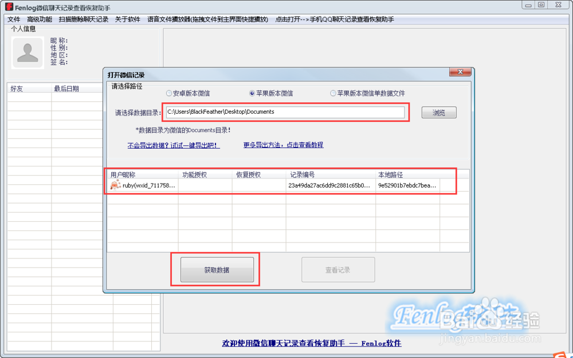Open the 文件 menu
This screenshot has width=573, height=358.
pyautogui.click(x=14, y=19)
